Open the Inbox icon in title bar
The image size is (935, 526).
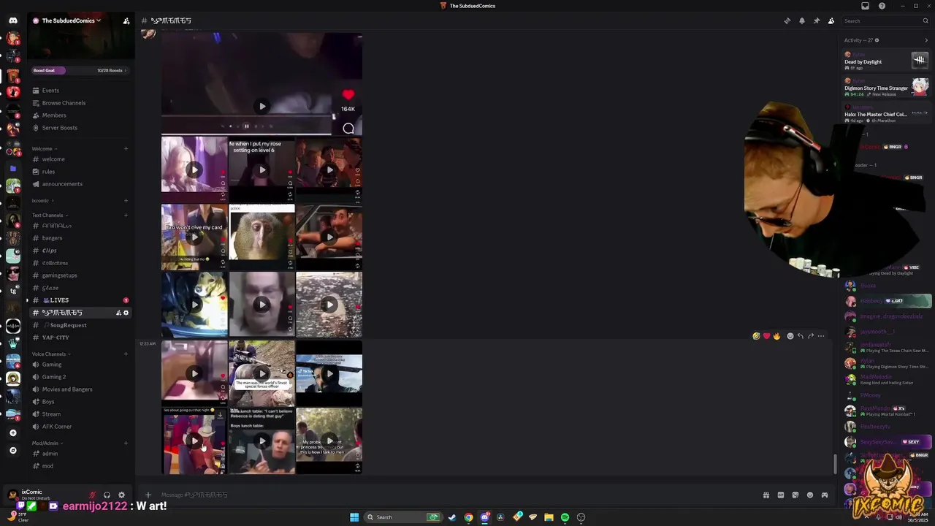click(x=865, y=6)
